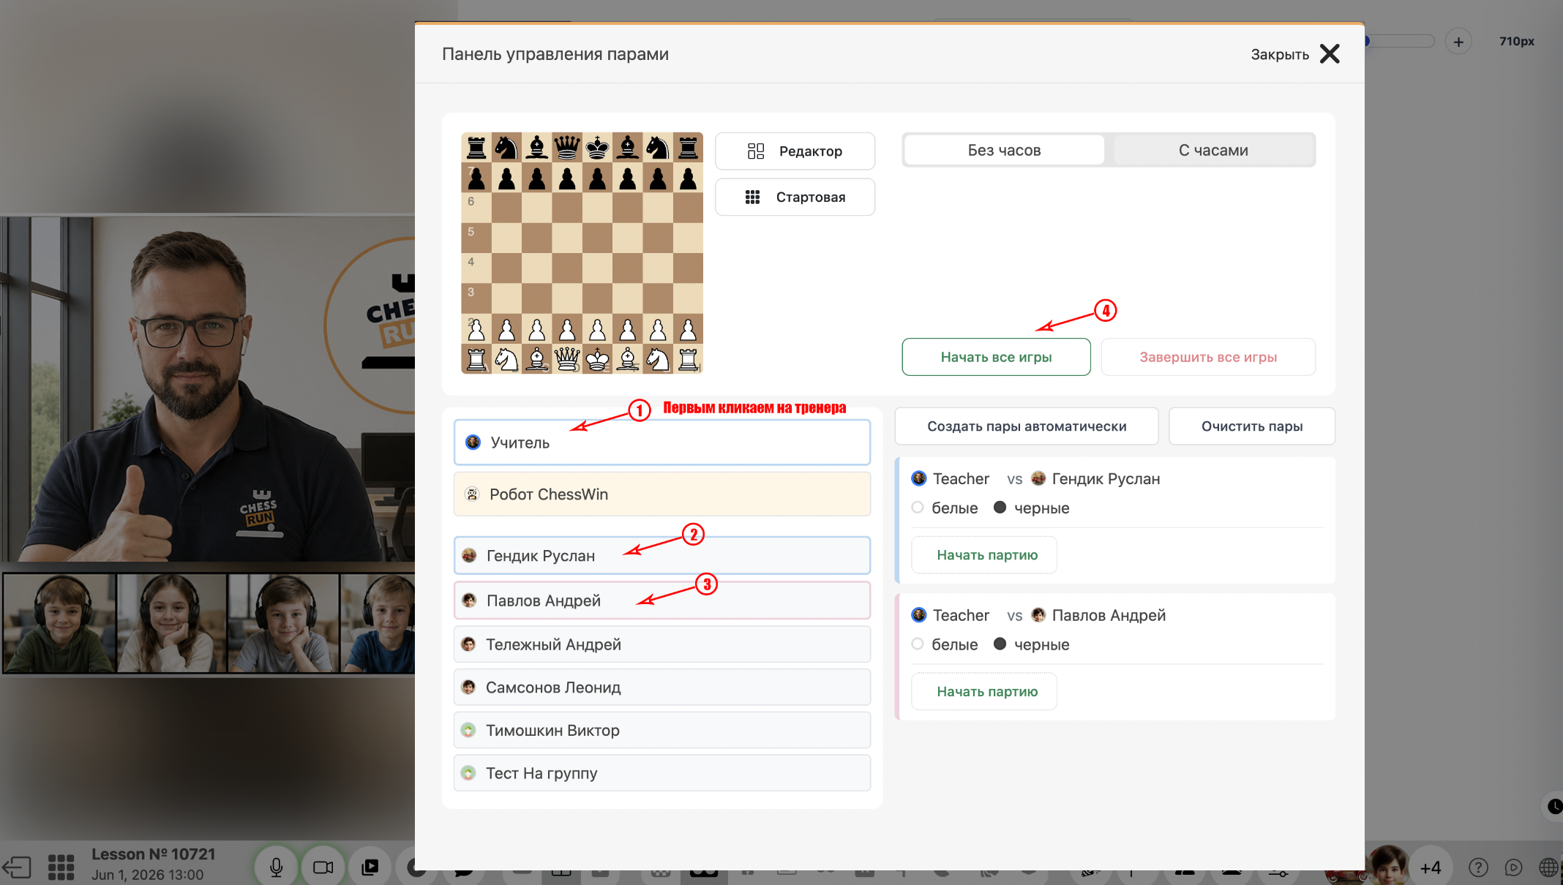Open the help question mark icon

tap(1478, 867)
